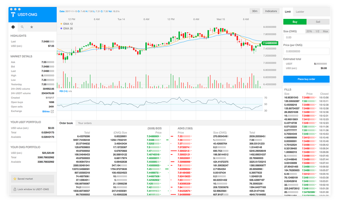Click the padlock icon in Lock window
The image size is (339, 206).
point(15,189)
